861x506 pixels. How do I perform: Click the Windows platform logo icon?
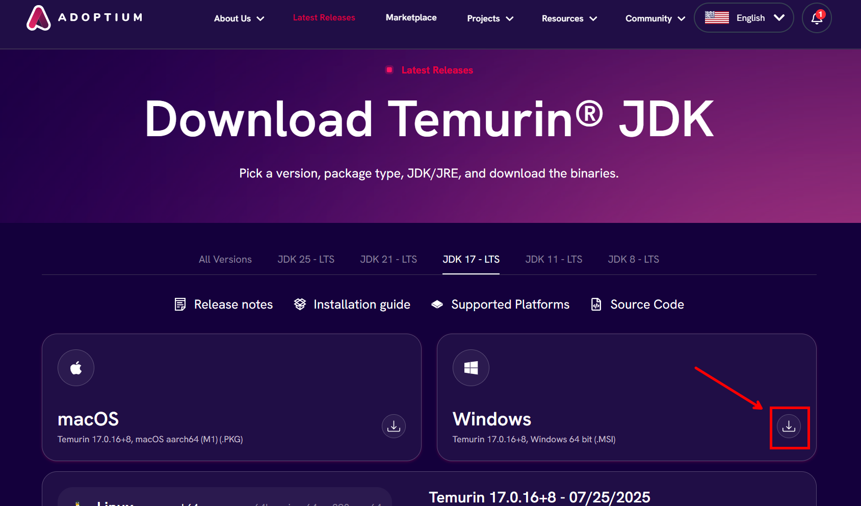[471, 368]
